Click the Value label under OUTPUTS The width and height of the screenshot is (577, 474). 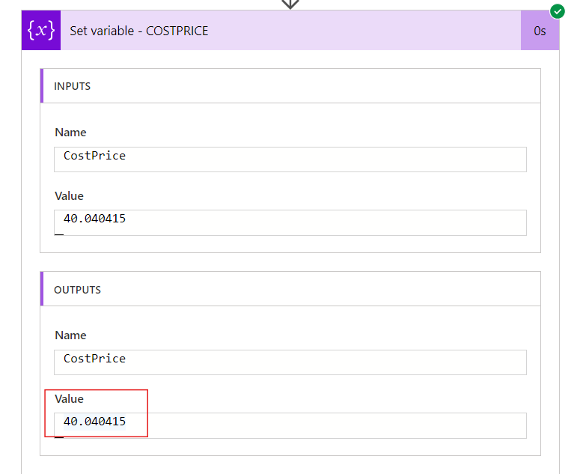(69, 399)
